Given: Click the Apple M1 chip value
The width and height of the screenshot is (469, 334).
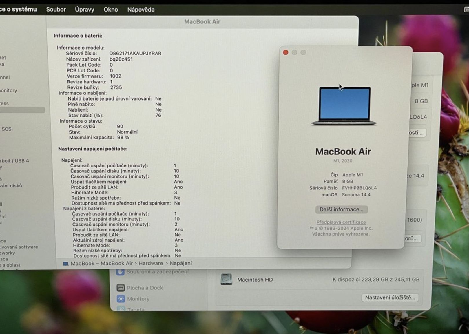Looking at the screenshot, I should pos(353,175).
